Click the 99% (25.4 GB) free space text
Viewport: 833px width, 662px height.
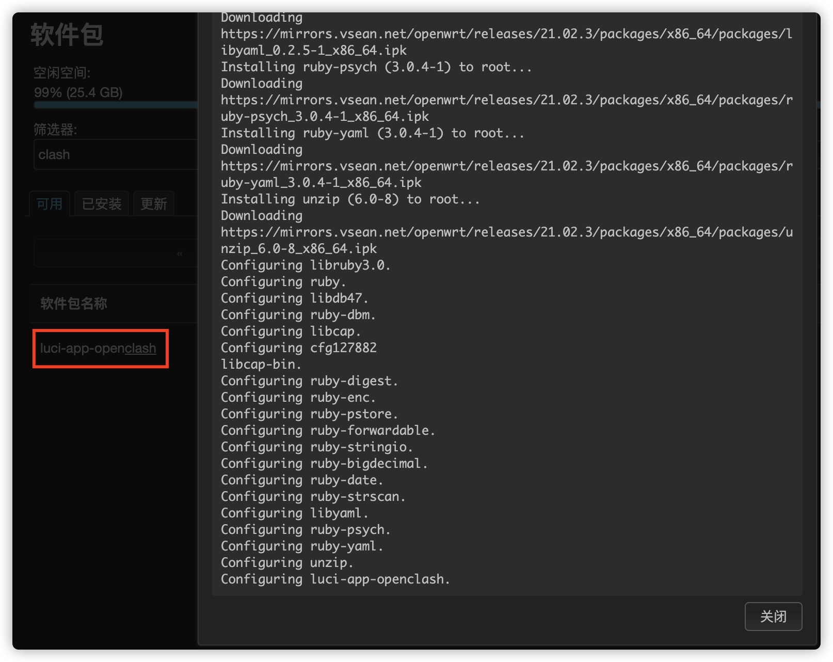pyautogui.click(x=78, y=92)
